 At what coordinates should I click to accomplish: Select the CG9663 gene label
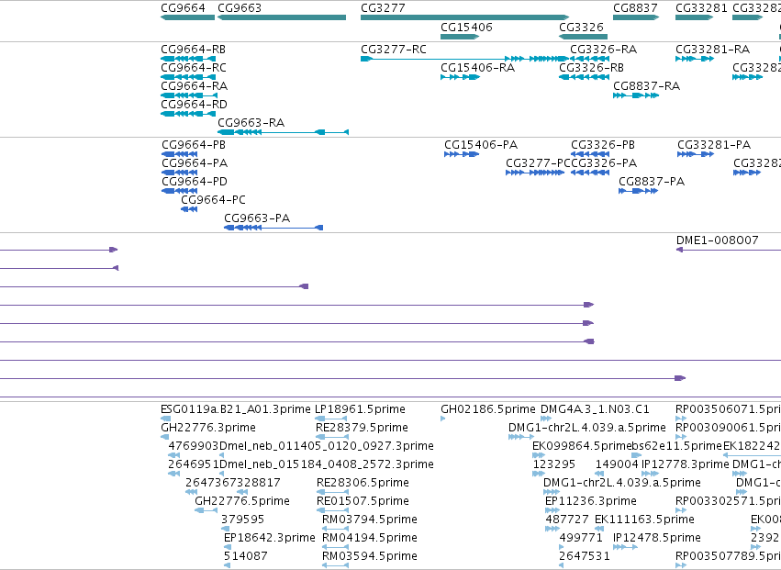click(x=240, y=8)
